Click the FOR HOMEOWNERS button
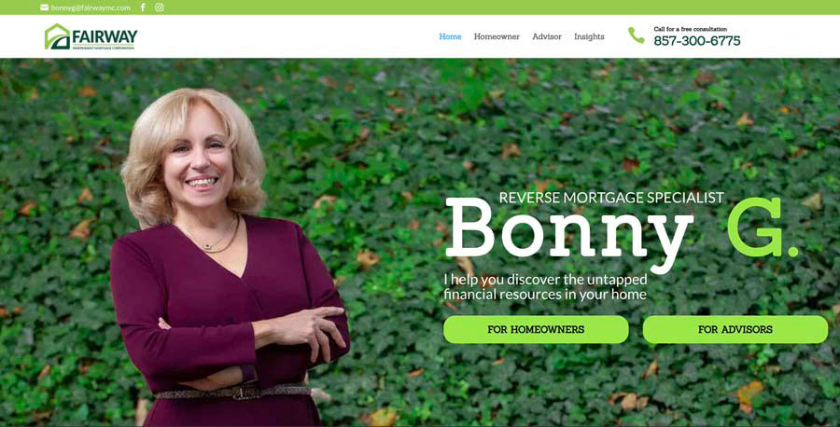 pyautogui.click(x=536, y=330)
